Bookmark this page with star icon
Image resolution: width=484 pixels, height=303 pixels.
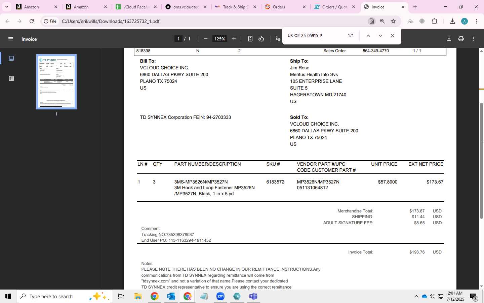coord(393,21)
